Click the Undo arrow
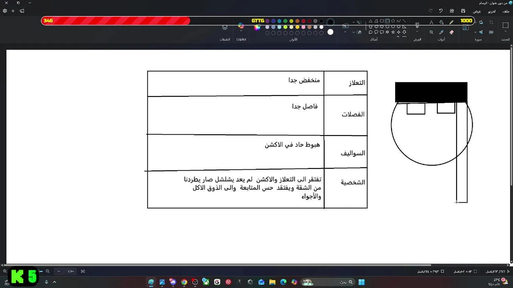Viewport: 513px width, 288px height. pos(441,11)
